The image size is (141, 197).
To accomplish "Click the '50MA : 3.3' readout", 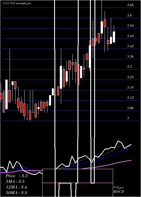I will [16, 192].
